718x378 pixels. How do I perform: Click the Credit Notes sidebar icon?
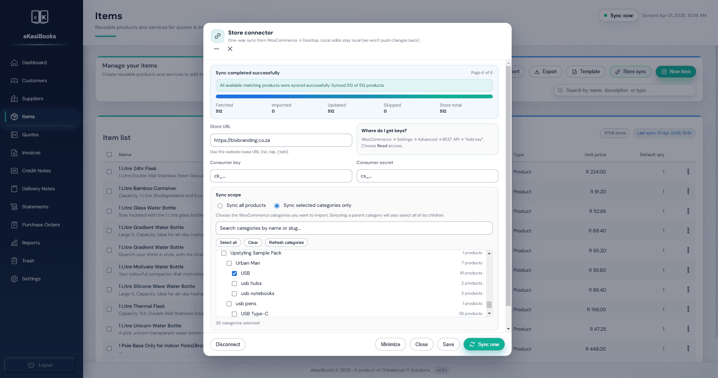[x=14, y=170]
